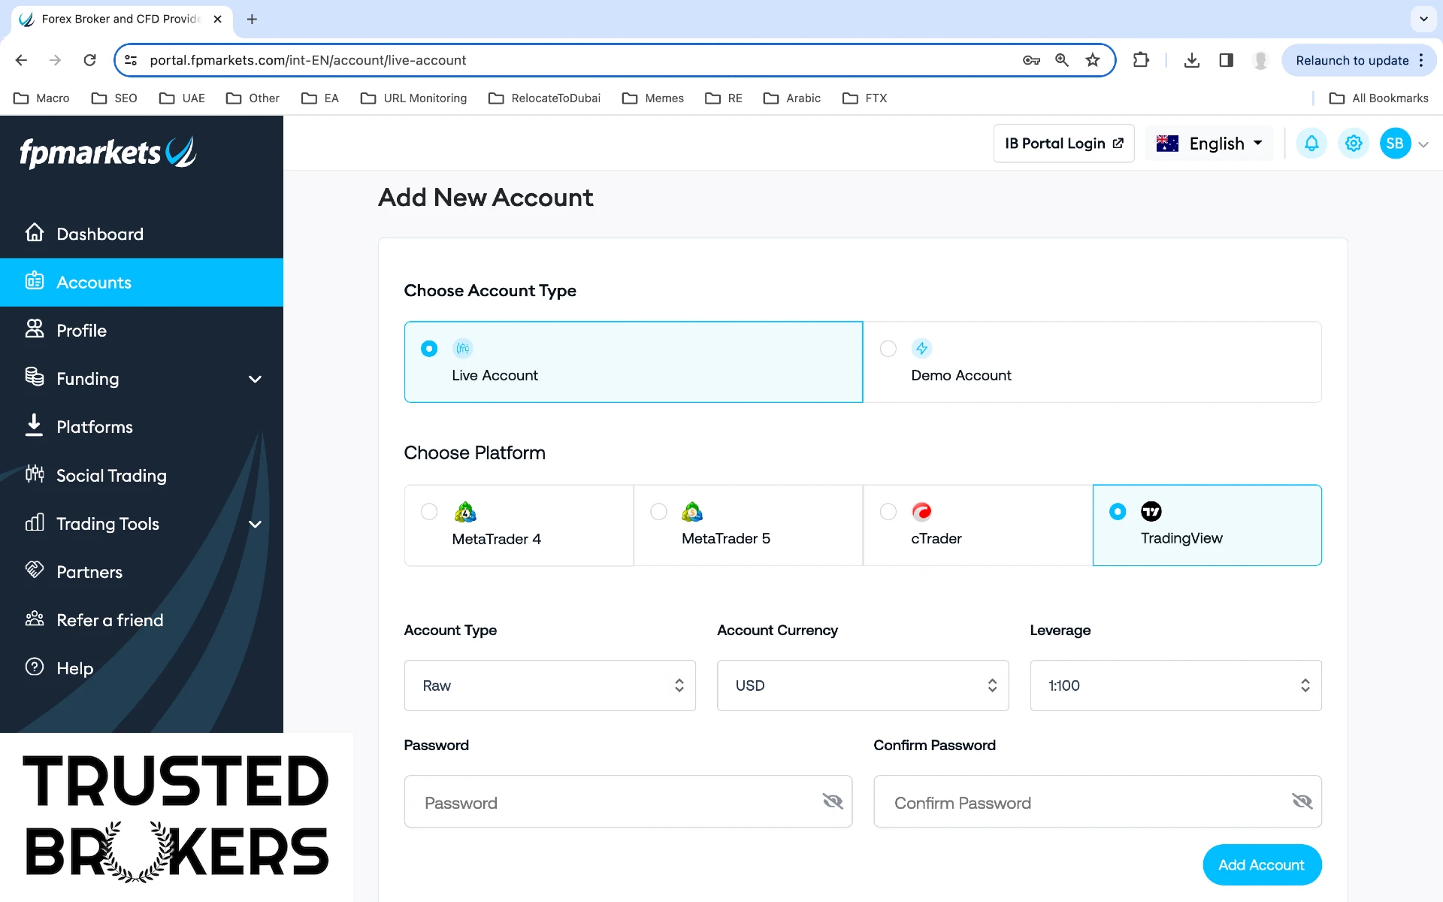Image resolution: width=1443 pixels, height=902 pixels.
Task: Click the Refer a friend icon
Action: pos(35,619)
